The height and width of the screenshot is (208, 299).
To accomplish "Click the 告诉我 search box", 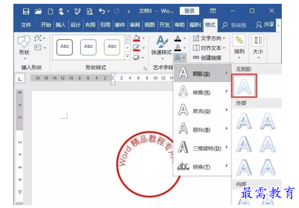I will click(234, 25).
